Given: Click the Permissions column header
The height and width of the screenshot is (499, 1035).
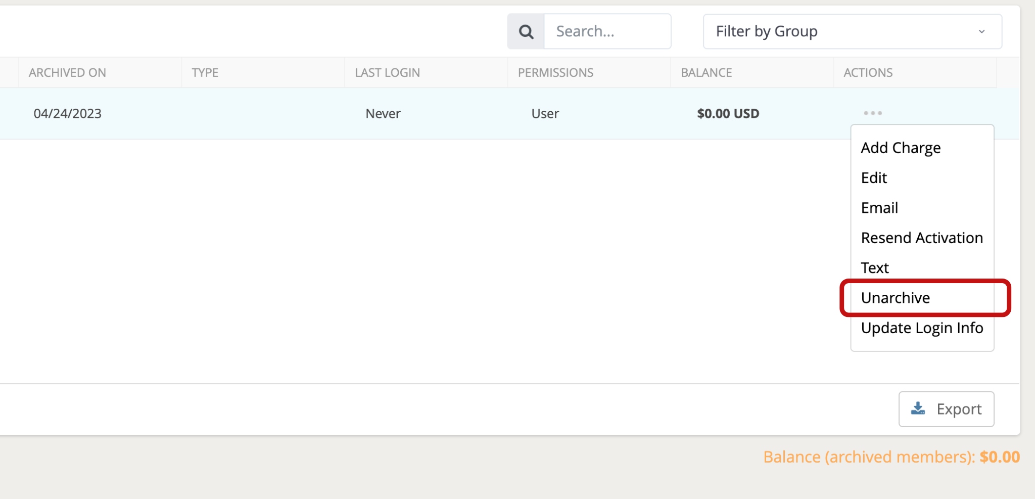Looking at the screenshot, I should (x=555, y=73).
